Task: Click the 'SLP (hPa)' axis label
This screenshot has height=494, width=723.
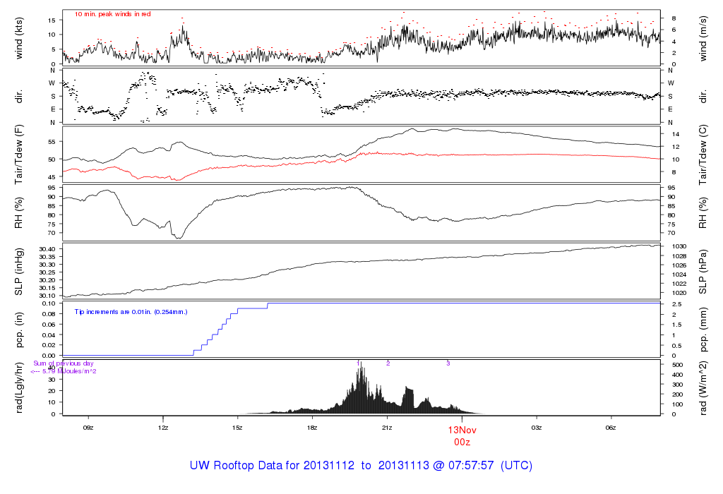Action: point(703,272)
